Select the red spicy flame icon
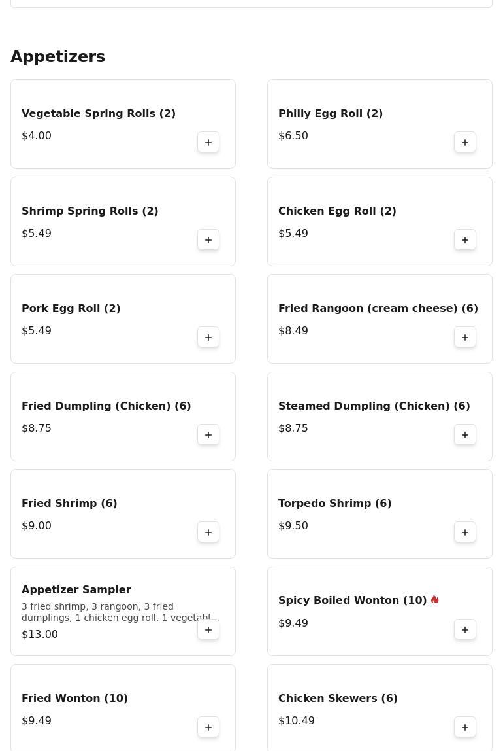This screenshot has height=751, width=503. 434,599
